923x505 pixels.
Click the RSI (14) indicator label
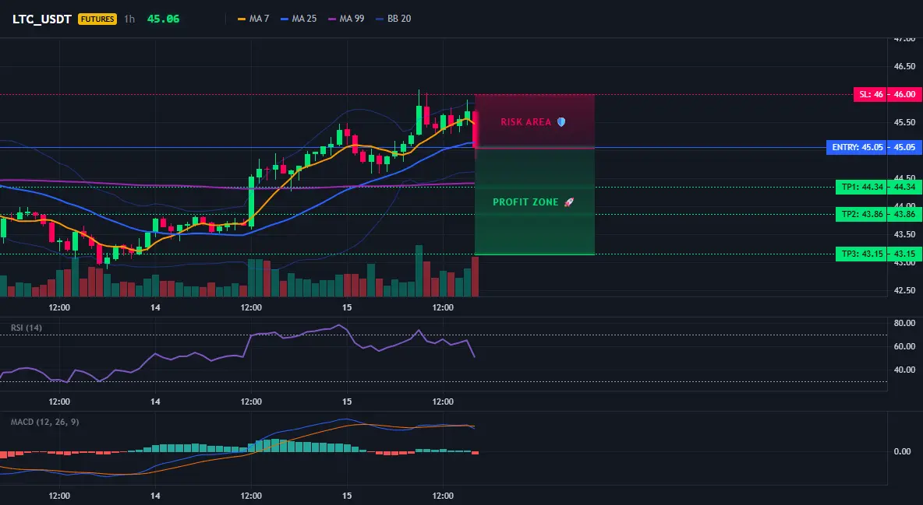pos(27,328)
